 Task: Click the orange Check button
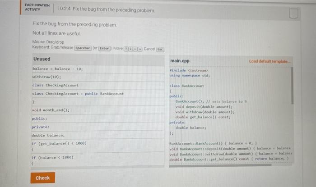(43, 178)
